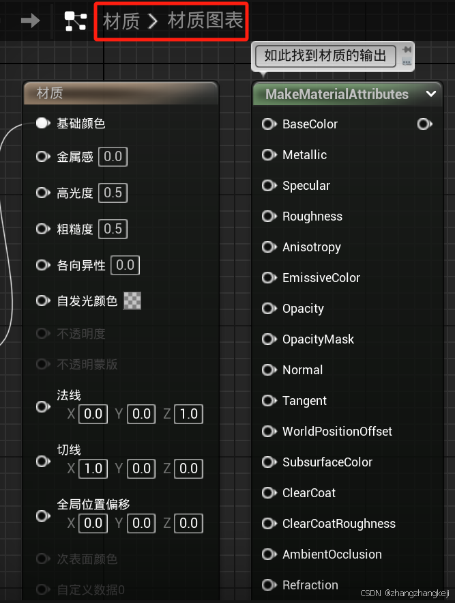Image resolution: width=455 pixels, height=603 pixels.
Task: Edit the 全局位置偏移 Z value field
Action: coord(189,523)
